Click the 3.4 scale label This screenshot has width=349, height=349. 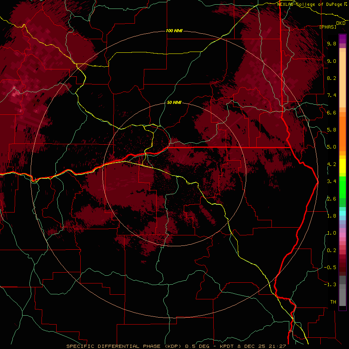[332, 181]
